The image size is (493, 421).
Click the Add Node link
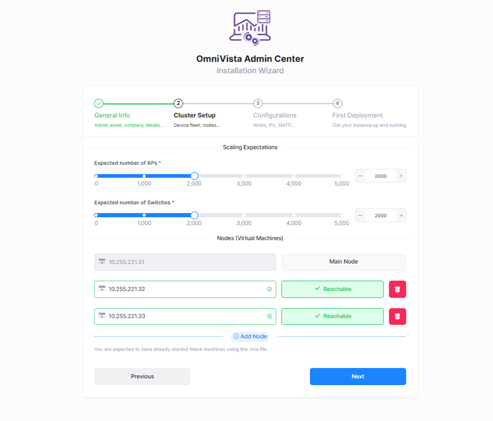tap(250, 337)
